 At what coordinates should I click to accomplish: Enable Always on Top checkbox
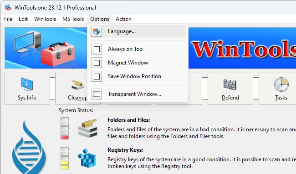[x=97, y=49]
